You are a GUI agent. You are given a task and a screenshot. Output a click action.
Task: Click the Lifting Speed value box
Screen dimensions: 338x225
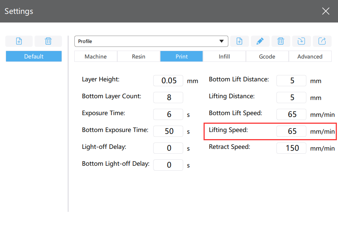pyautogui.click(x=291, y=131)
